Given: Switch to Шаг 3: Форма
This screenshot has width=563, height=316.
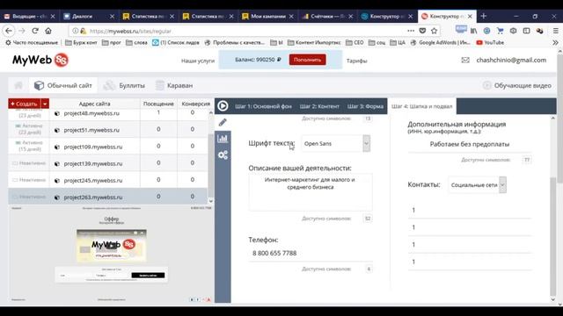Looking at the screenshot, I should point(365,106).
